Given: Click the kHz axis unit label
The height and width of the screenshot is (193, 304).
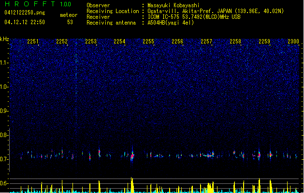Looking at the screenshot, I should pos(4,39).
